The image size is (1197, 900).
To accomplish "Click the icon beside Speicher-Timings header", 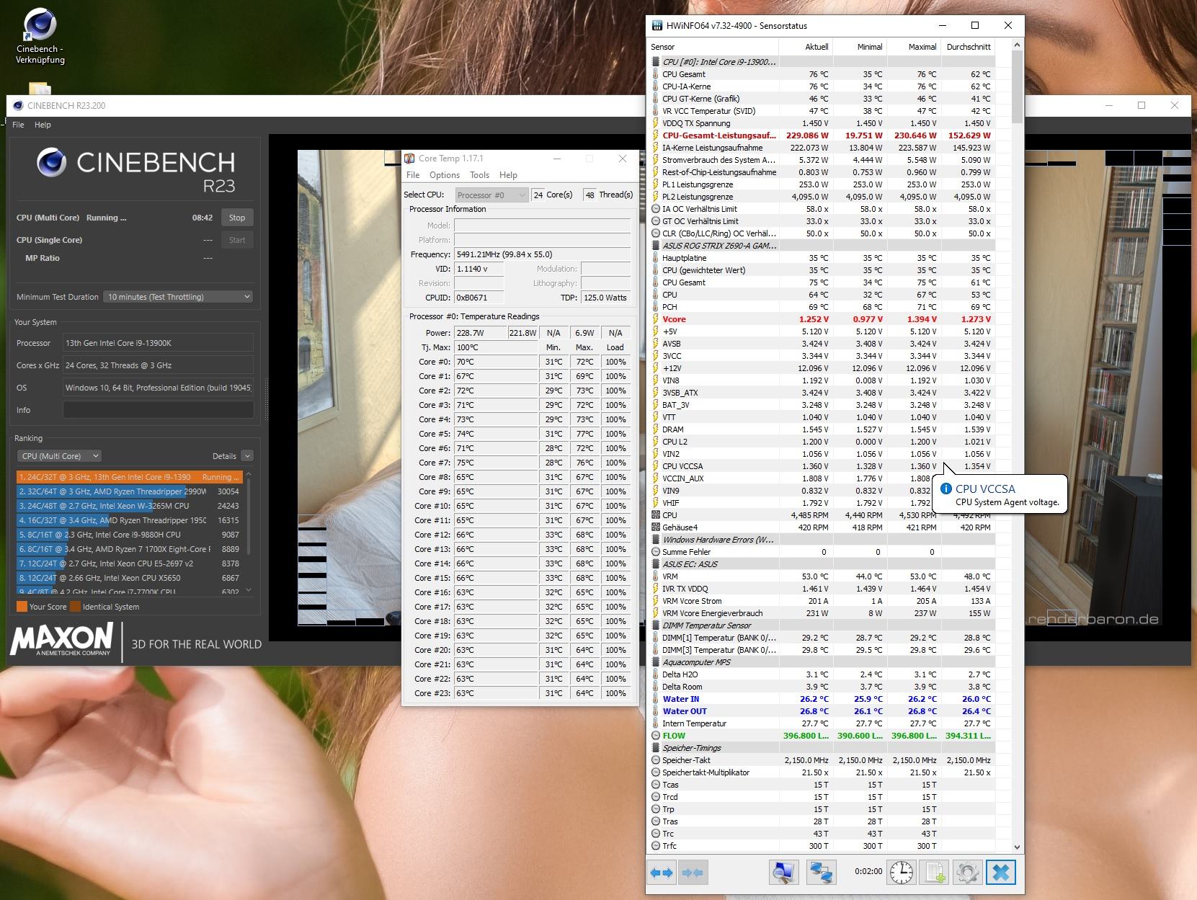I will coord(656,748).
